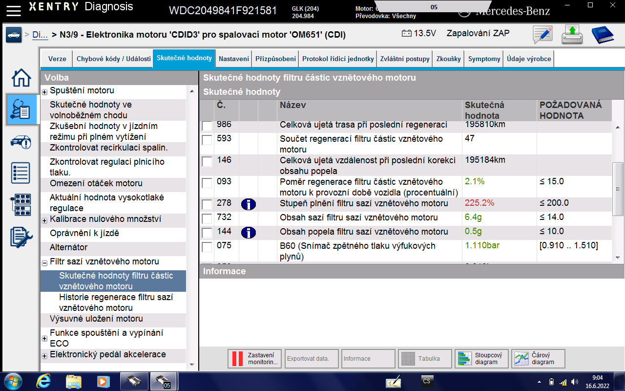
Task: Click the network signal tray icon
Action: pyautogui.click(x=563, y=382)
